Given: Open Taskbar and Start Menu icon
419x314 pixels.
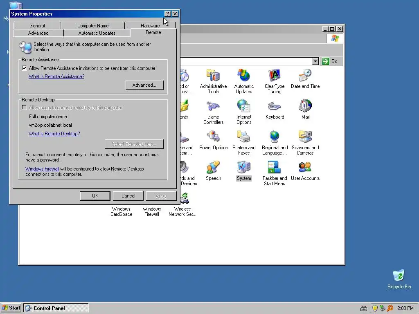Looking at the screenshot, I should tap(275, 173).
